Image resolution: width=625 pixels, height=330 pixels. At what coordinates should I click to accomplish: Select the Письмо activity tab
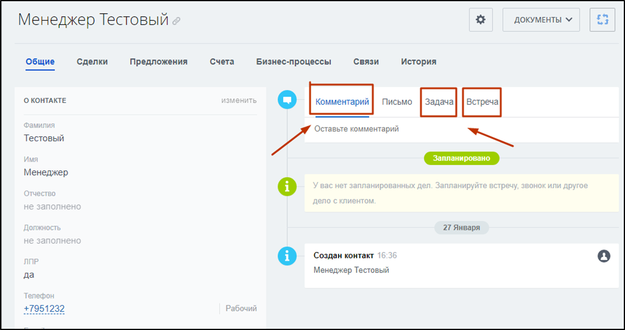[x=397, y=102]
